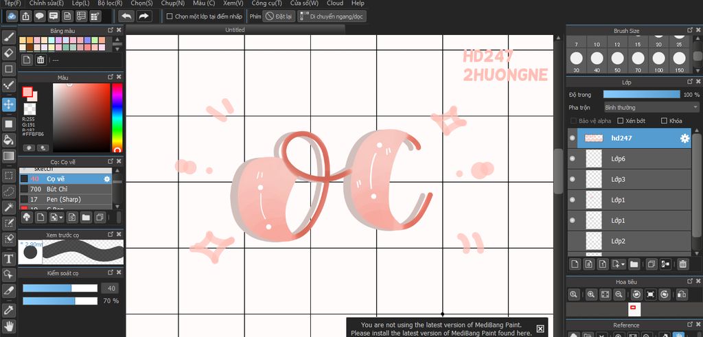Float the Bảng màu panel
This screenshot has height=337, width=703.
[x=111, y=30]
